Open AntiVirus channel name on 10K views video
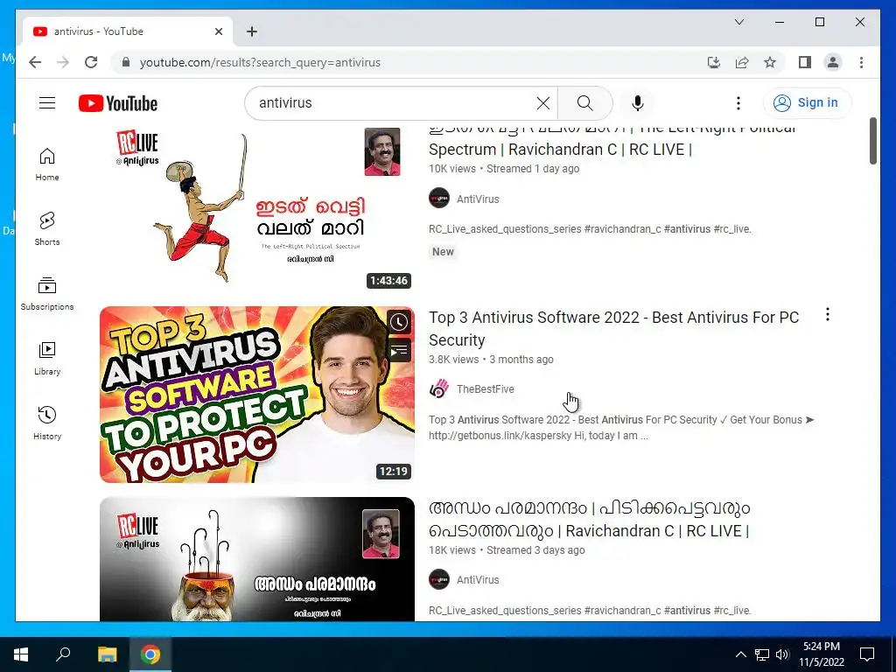The image size is (896, 672). pyautogui.click(x=478, y=199)
